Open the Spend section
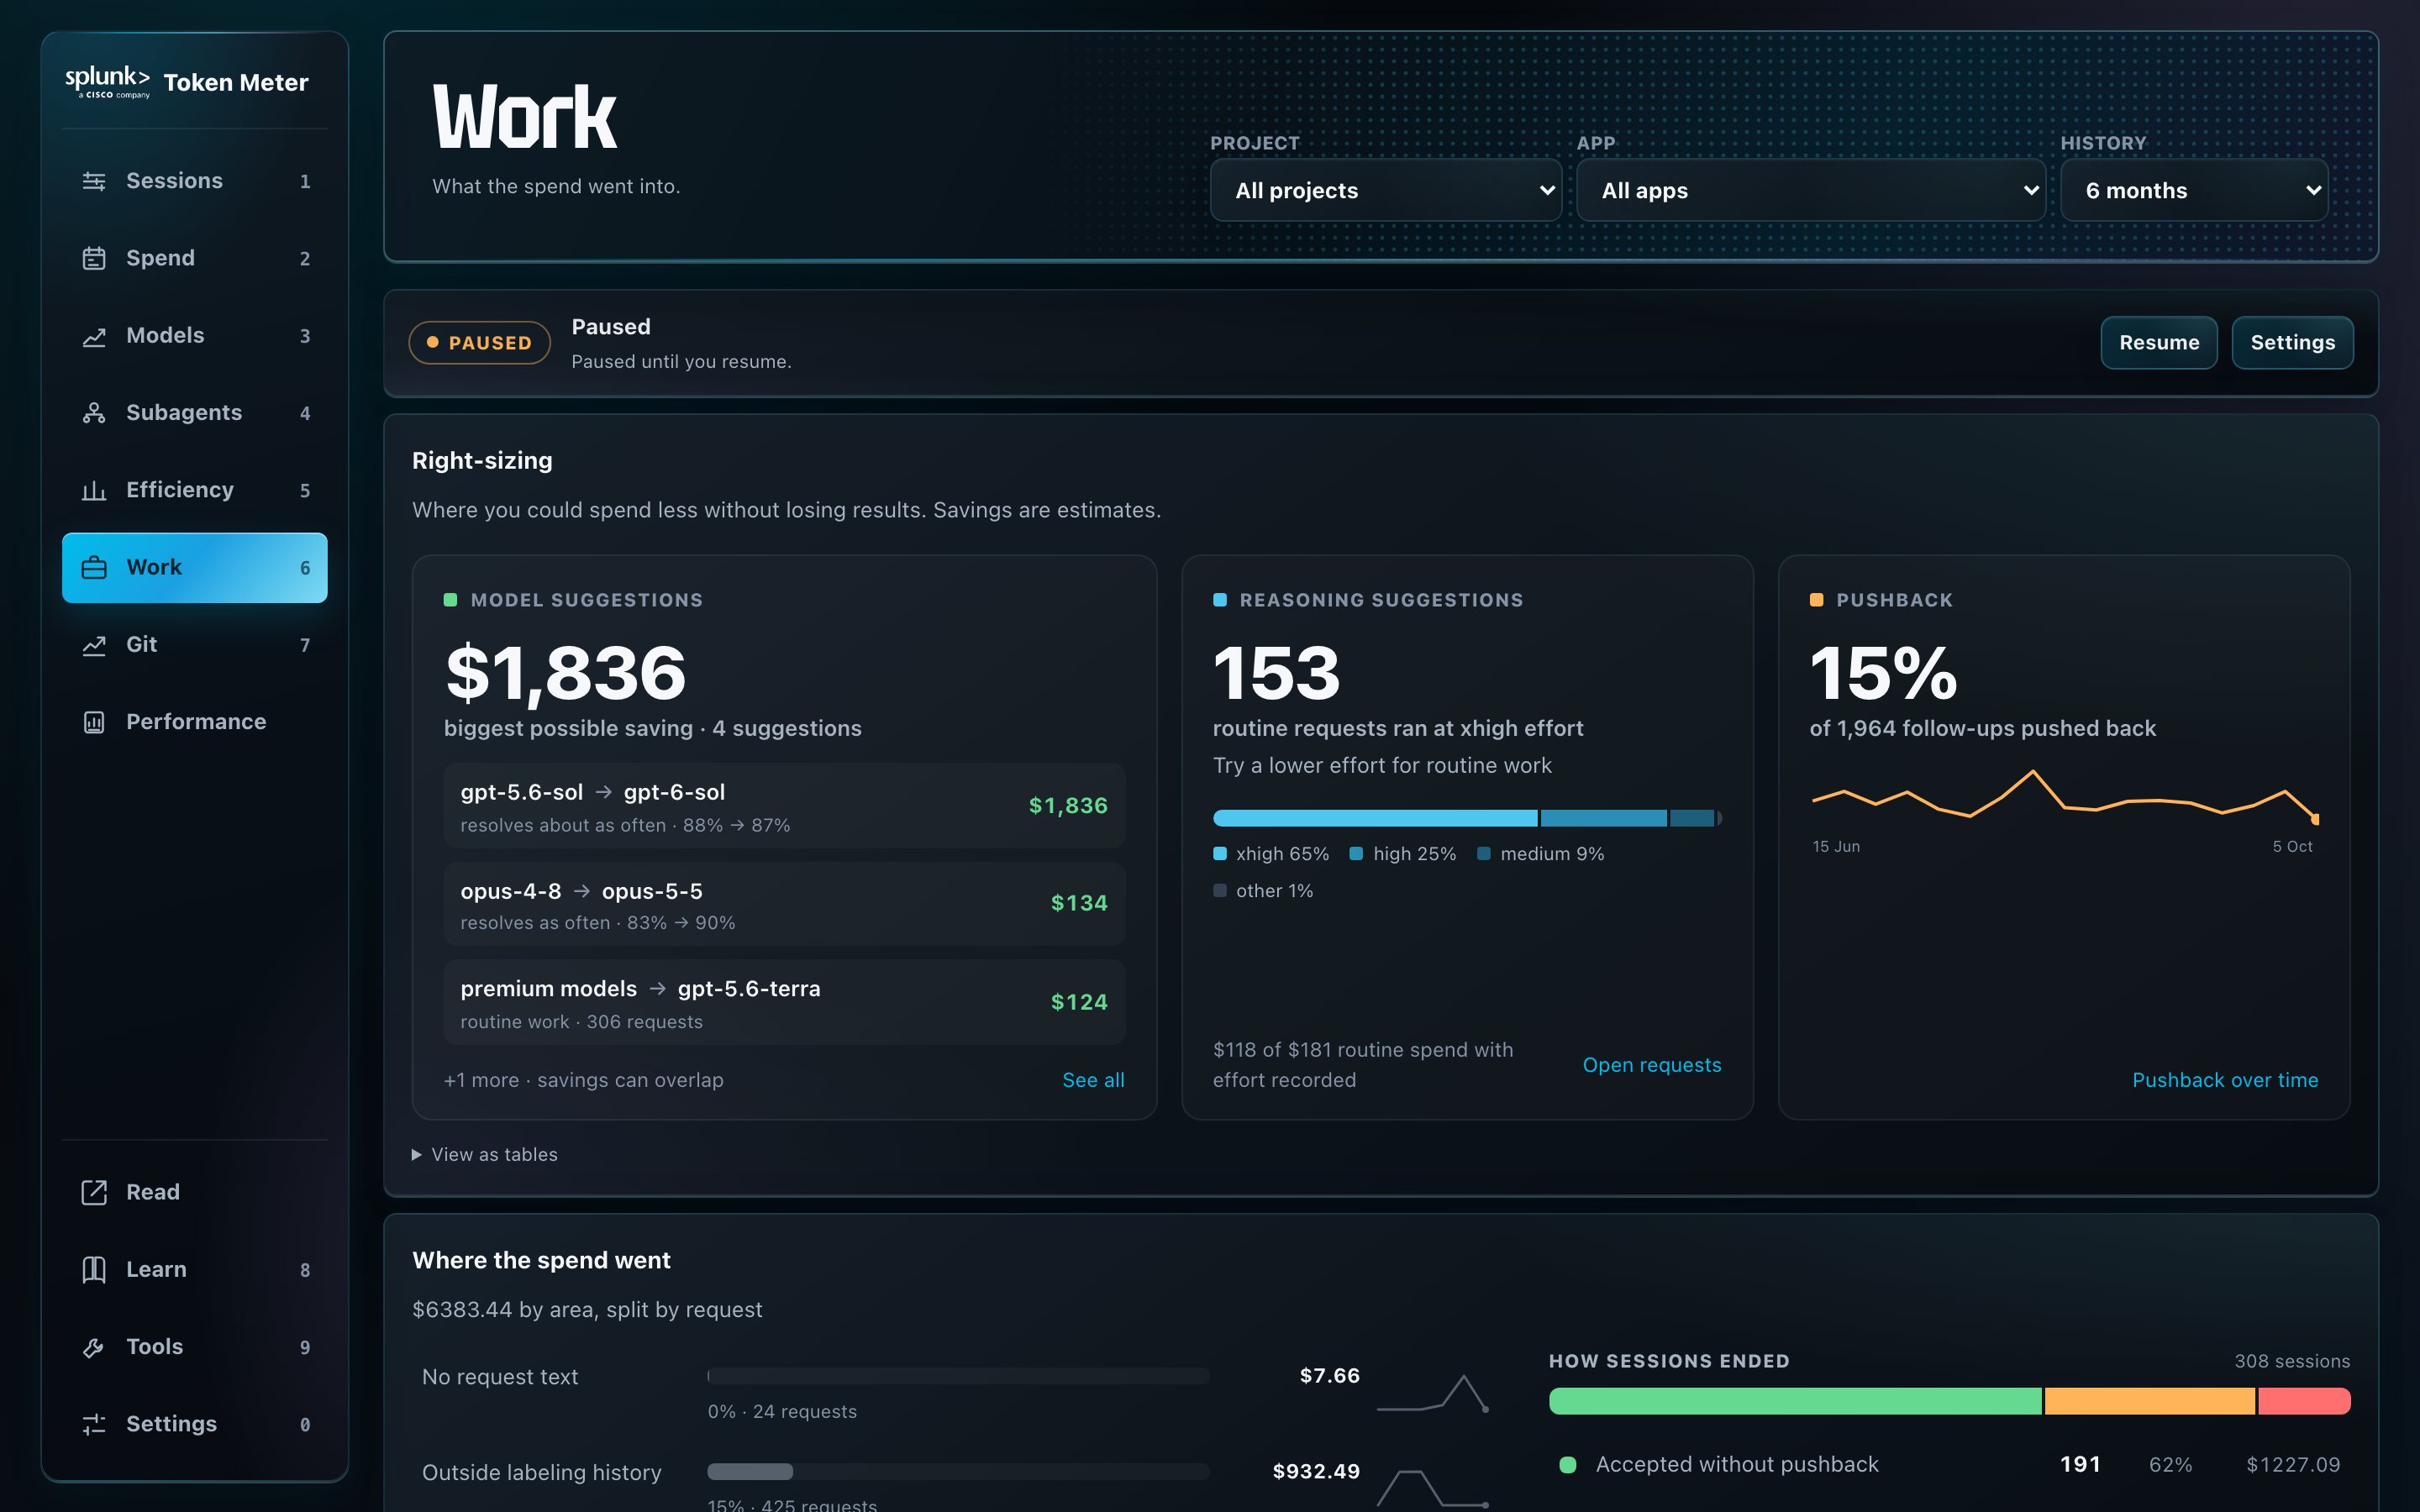Viewport: 2420px width, 1512px height. click(195, 258)
